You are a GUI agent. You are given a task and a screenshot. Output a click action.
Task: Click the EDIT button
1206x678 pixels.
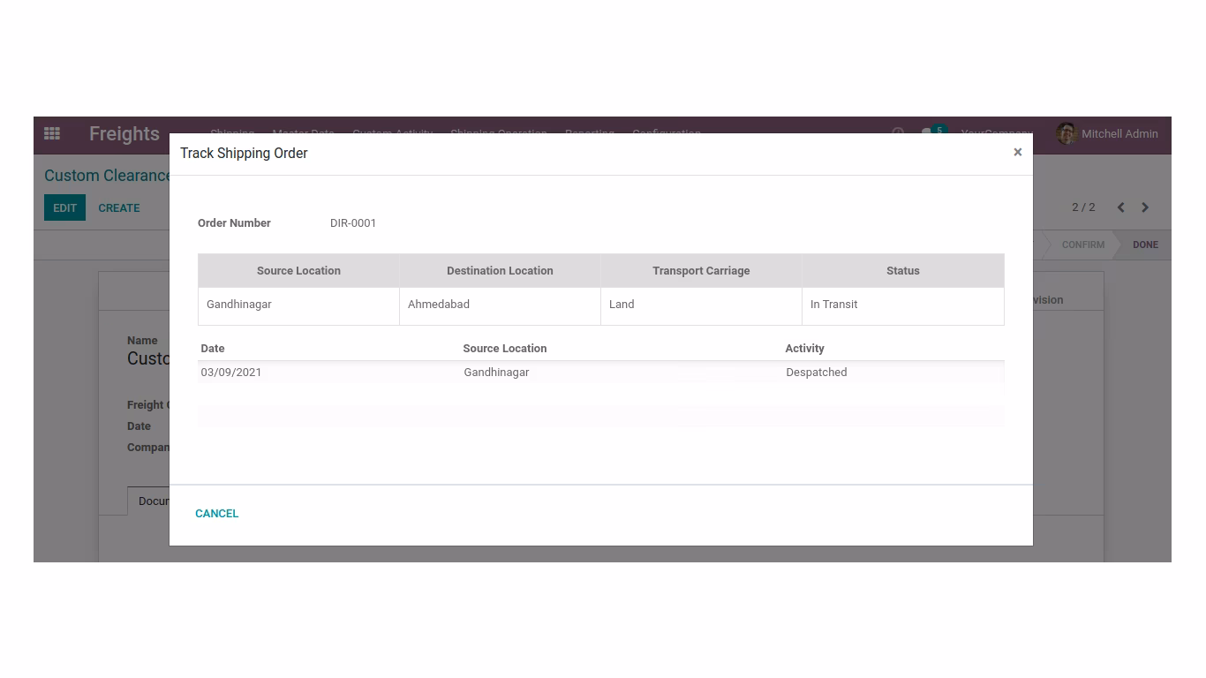click(64, 207)
